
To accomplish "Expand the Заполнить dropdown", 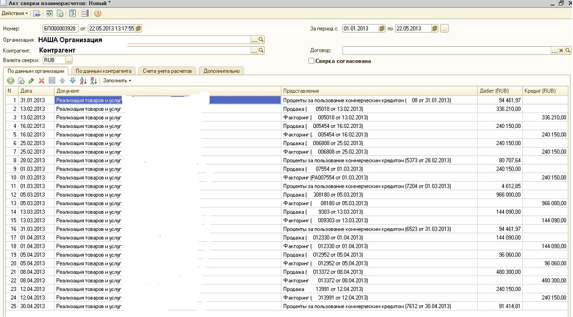I will 117,81.
